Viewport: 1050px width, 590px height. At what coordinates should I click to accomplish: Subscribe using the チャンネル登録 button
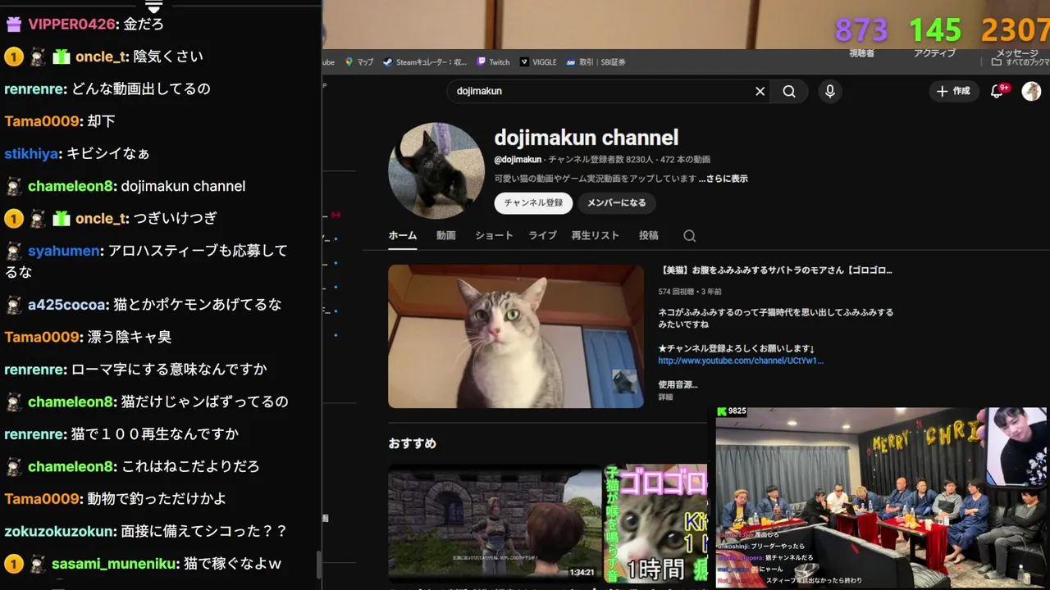(x=533, y=203)
